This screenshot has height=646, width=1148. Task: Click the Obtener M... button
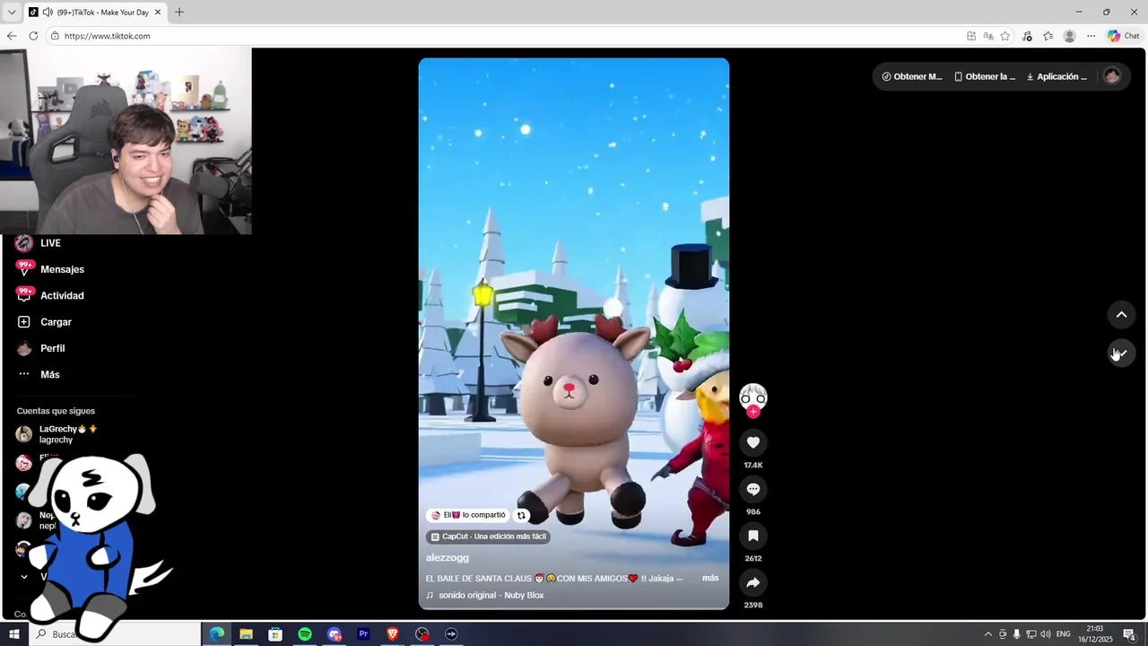coord(912,76)
